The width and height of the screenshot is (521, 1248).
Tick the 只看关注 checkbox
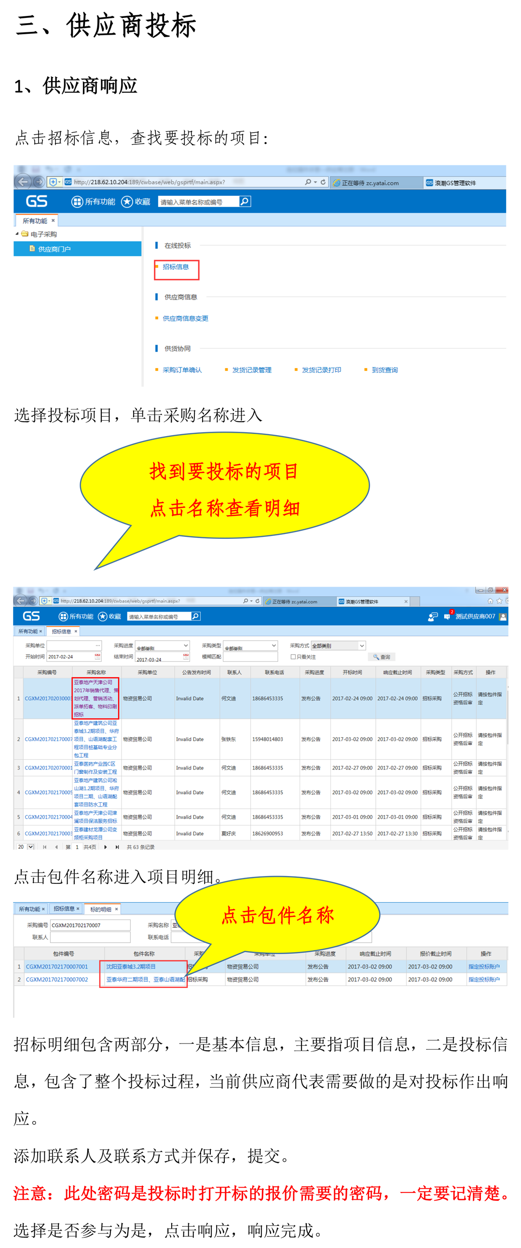tap(293, 657)
